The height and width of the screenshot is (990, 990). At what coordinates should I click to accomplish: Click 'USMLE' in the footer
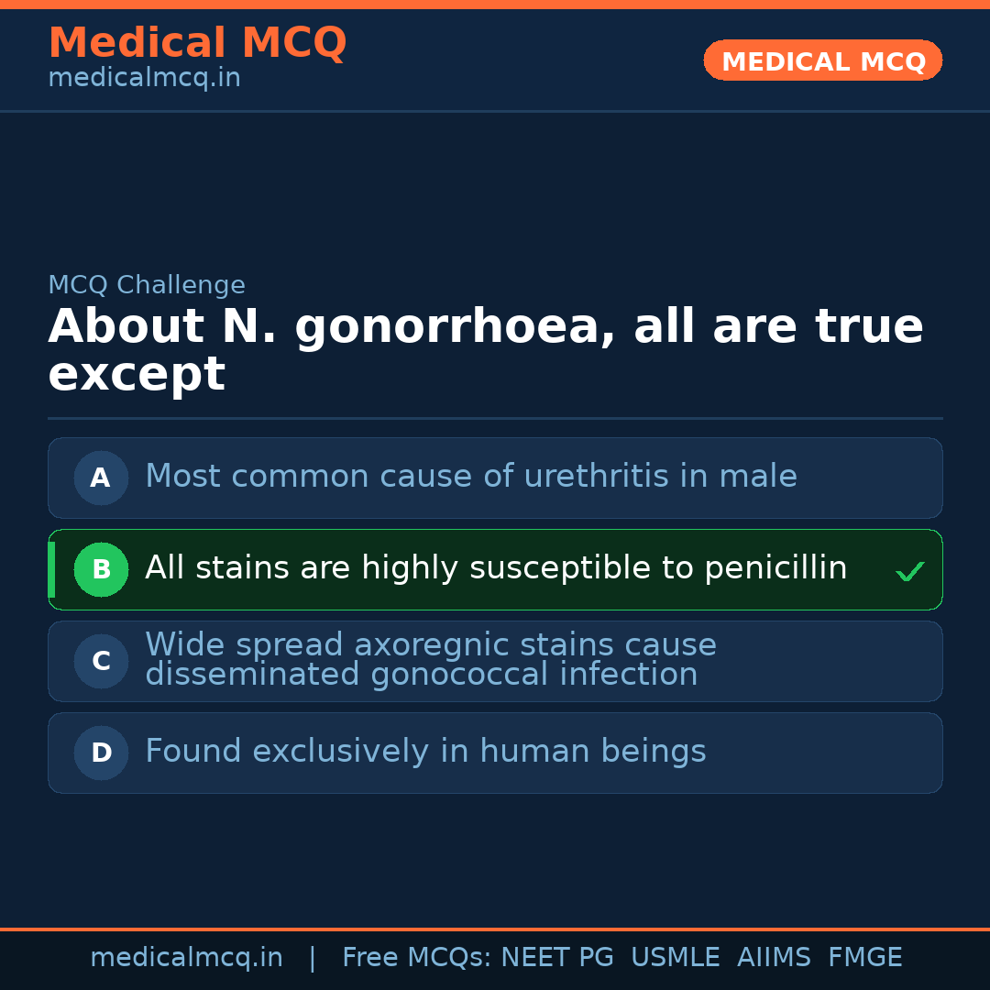675,958
